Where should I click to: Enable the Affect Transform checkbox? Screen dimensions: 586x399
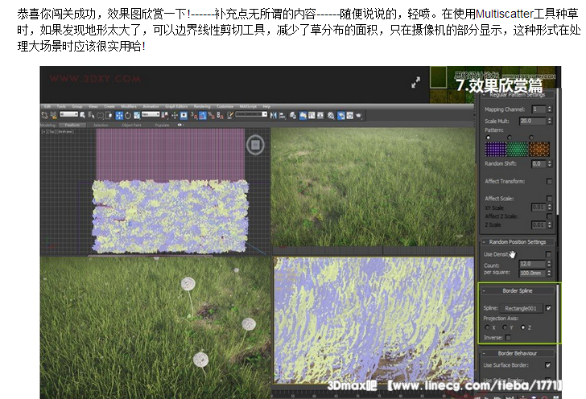[549, 181]
